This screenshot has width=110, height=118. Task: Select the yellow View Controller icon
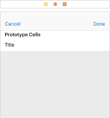(x=46, y=4)
